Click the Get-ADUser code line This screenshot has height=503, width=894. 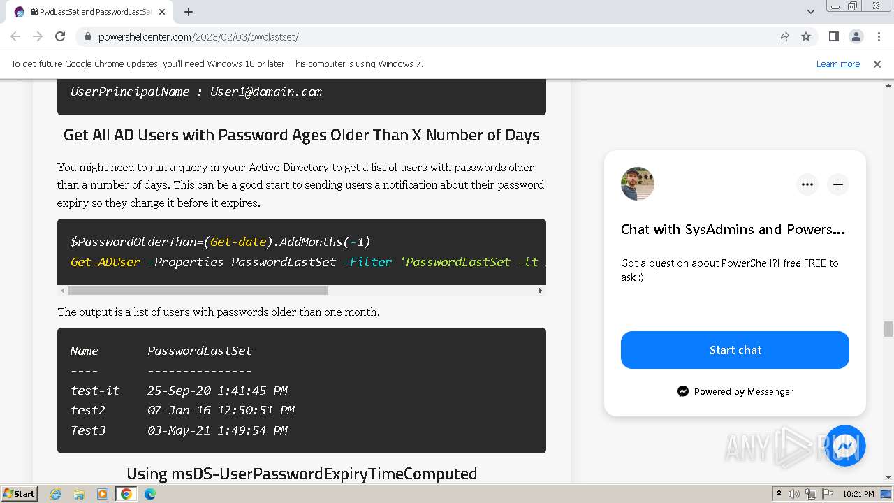click(x=307, y=262)
